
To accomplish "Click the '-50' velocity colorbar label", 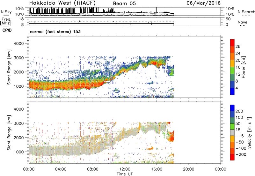I will pyautogui.click(x=239, y=142).
